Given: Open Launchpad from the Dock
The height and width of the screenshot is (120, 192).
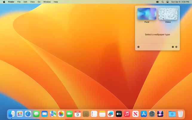Looking at the screenshot, I should pos(20,114).
